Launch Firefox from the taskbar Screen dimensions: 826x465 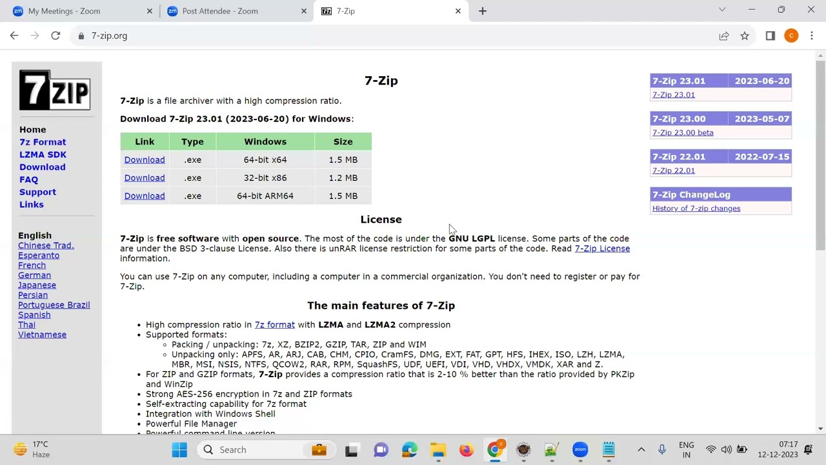click(x=466, y=449)
